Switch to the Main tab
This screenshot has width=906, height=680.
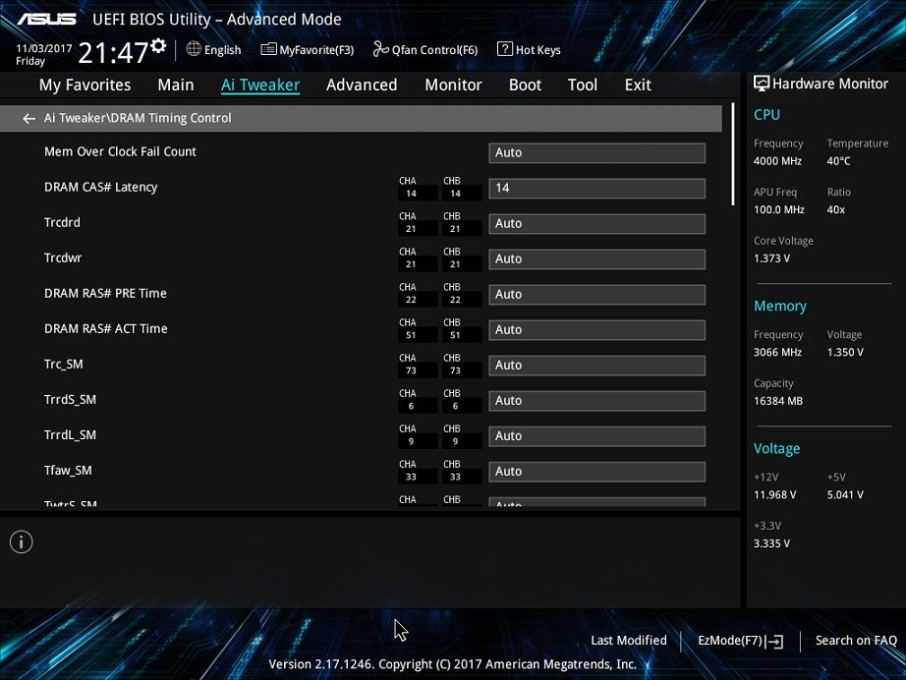[176, 85]
